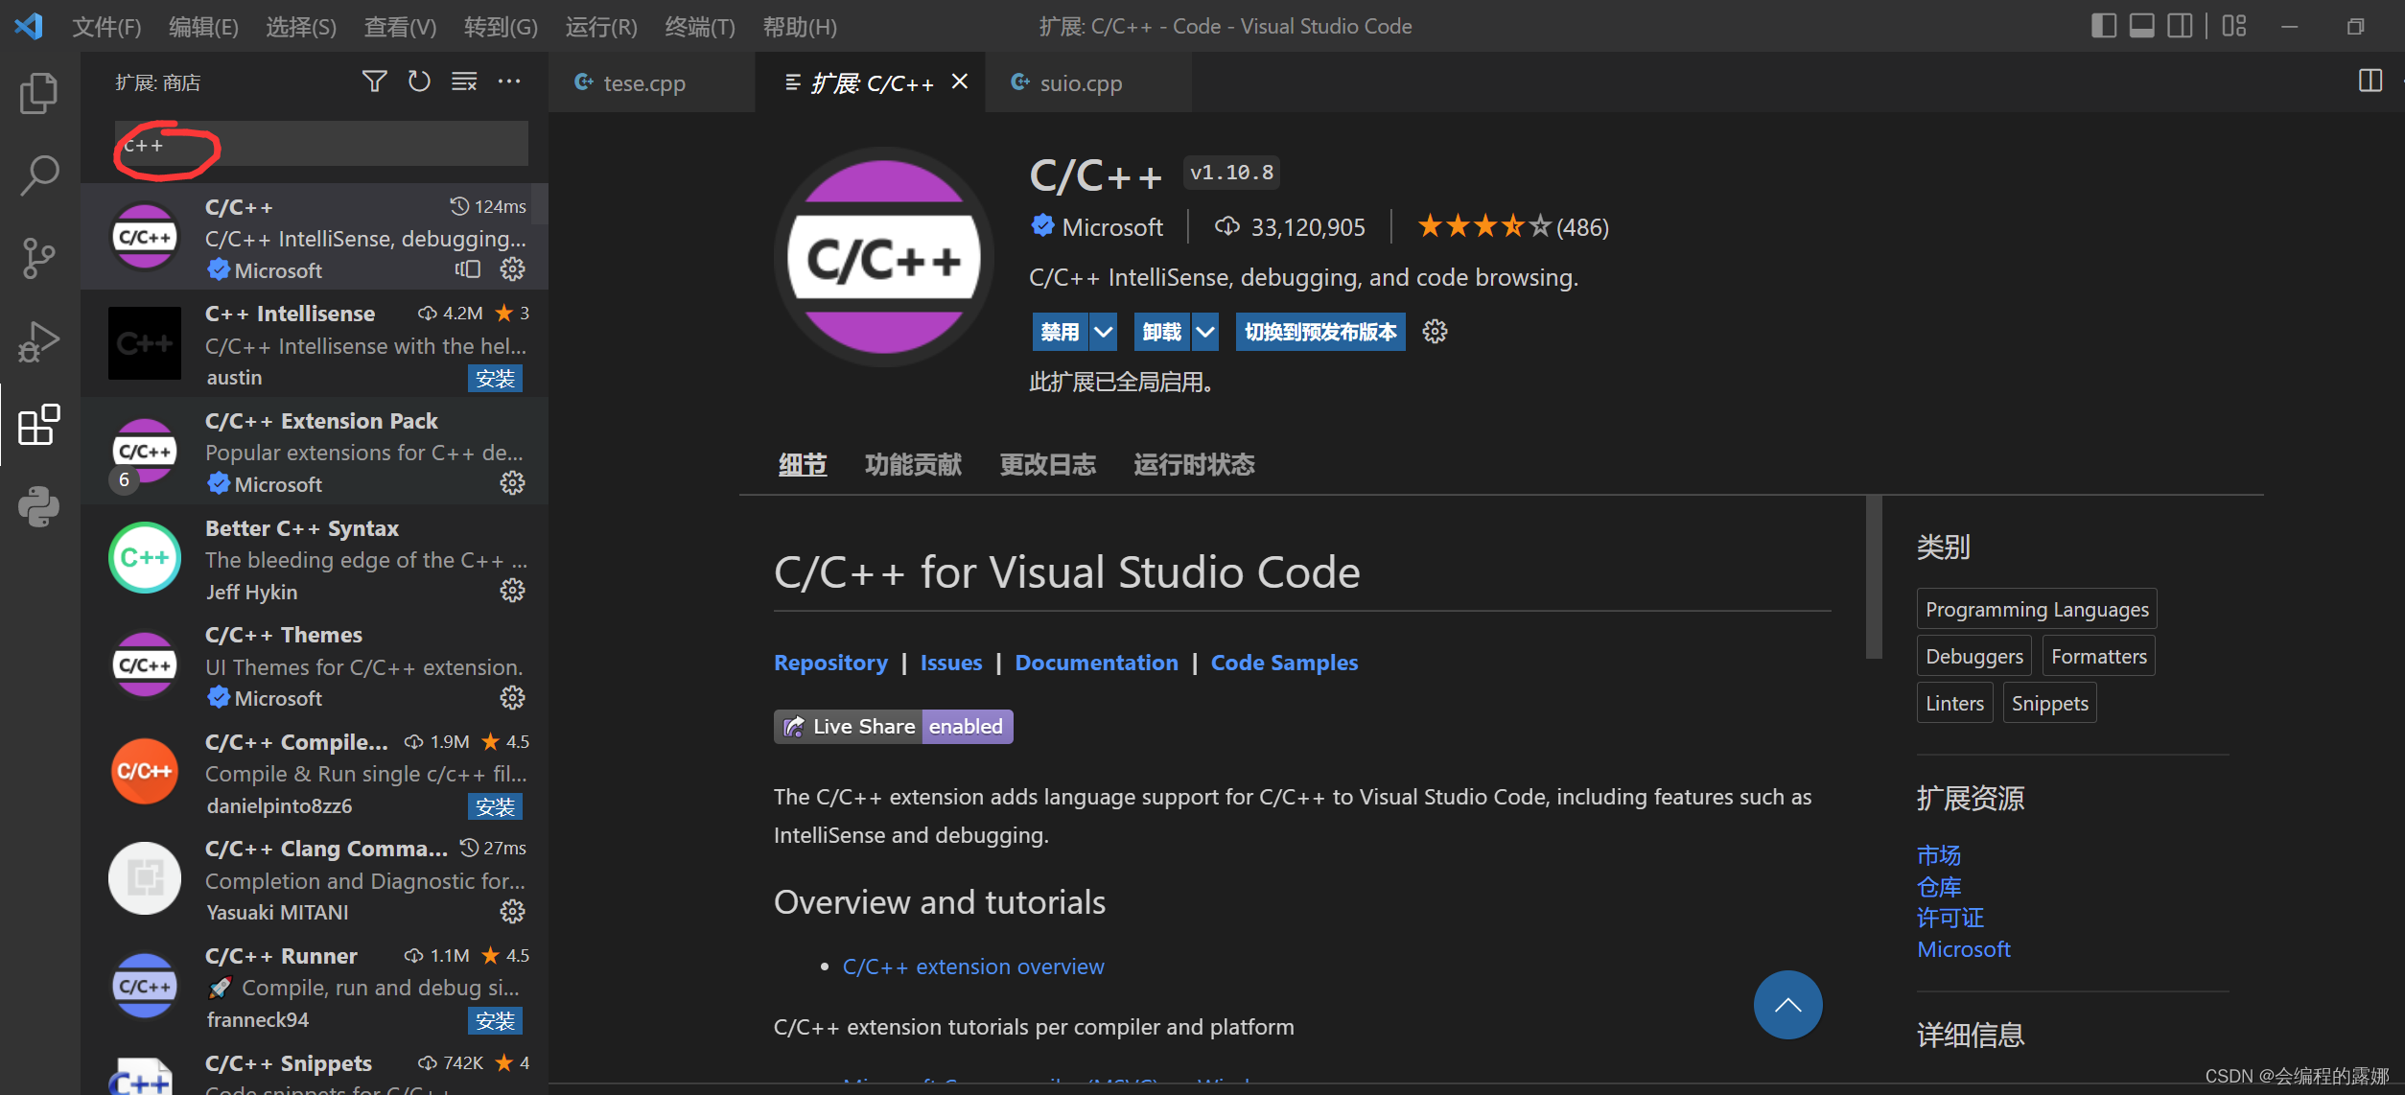
Task: Click the extension details vertical scrollbar
Action: 1873,577
